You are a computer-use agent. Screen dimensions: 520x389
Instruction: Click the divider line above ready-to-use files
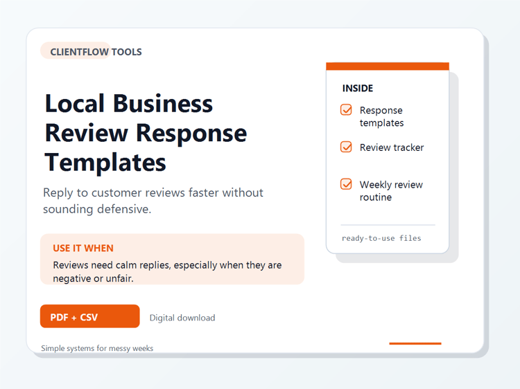[388, 225]
